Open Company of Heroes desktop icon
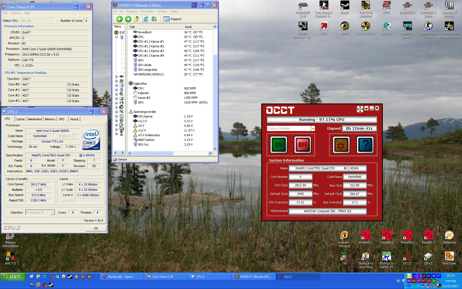Screen dimensions: 462x289 (449, 9)
